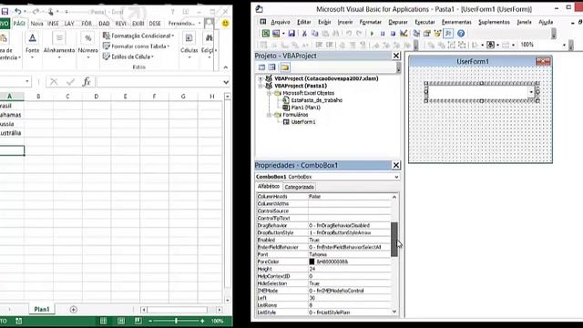
Task: Click the Reset stop icon in VBA toolbar
Action: 393,34
